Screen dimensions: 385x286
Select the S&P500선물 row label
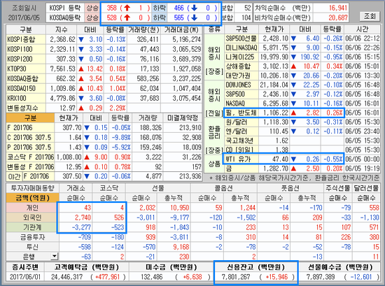coord(241,38)
